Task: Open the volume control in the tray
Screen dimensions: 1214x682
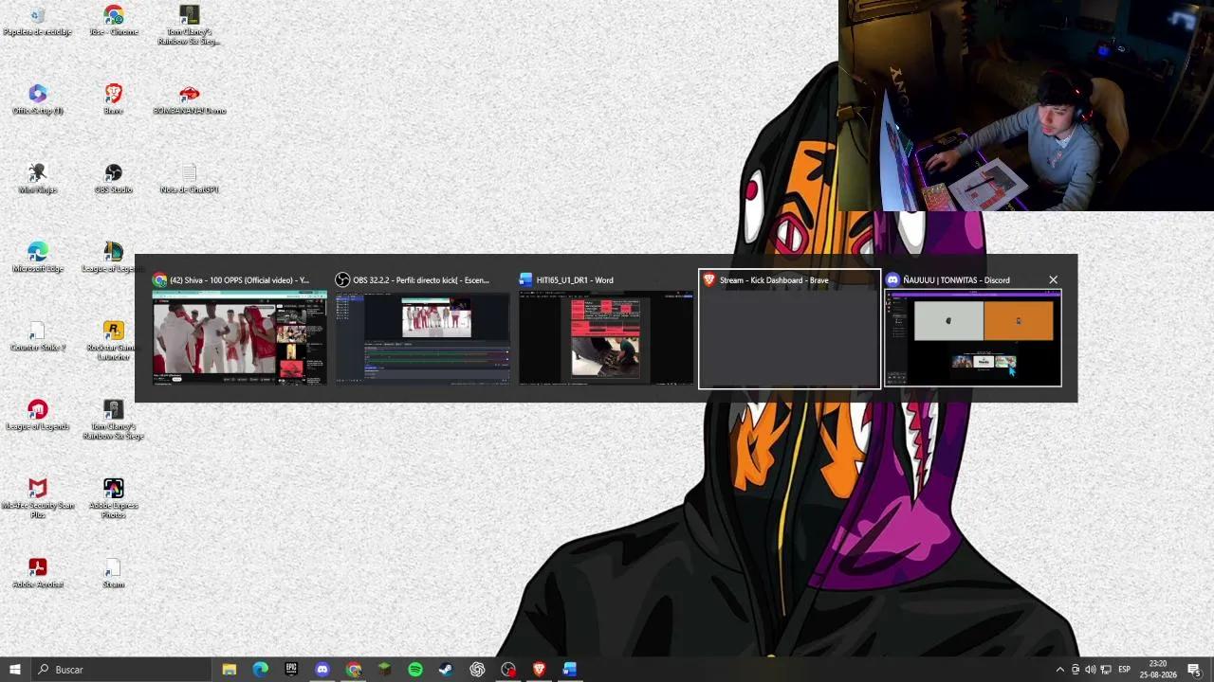Action: pos(1091,670)
